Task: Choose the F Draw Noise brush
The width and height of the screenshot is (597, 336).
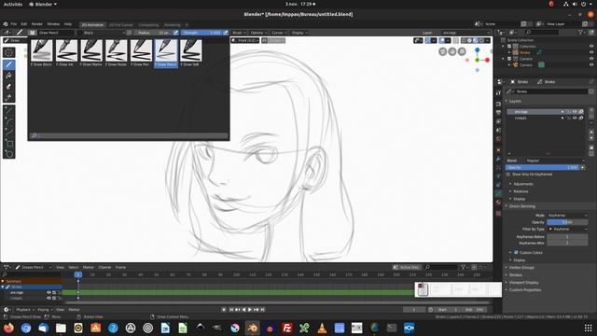Action: [x=116, y=52]
